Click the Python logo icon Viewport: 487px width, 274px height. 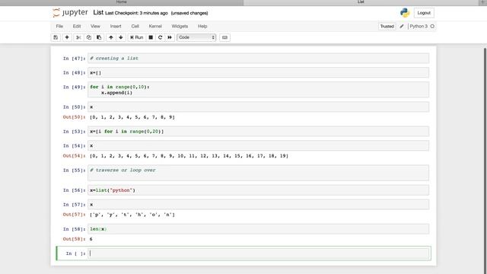click(405, 13)
